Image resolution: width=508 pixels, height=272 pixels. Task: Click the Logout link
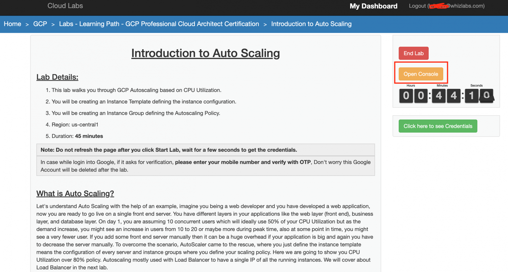click(417, 6)
